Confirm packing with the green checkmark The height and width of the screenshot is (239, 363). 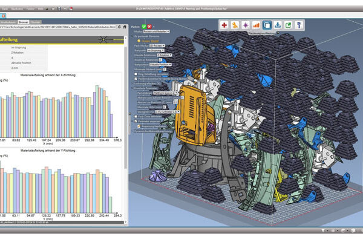click(144, 27)
